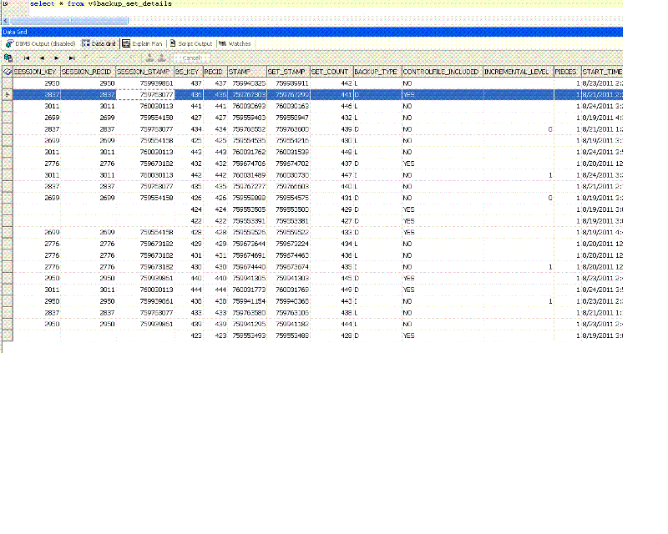Jump to the first record in grid

27,58
